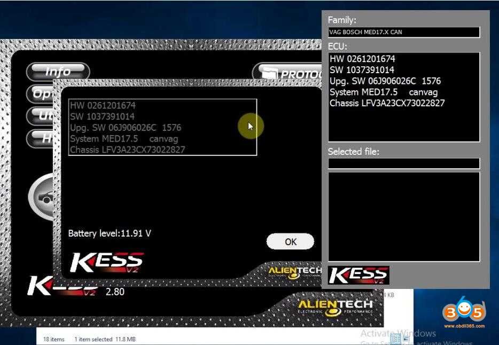Open the Info menu button
Screen dimensions: 499x345
pyautogui.click(x=58, y=72)
